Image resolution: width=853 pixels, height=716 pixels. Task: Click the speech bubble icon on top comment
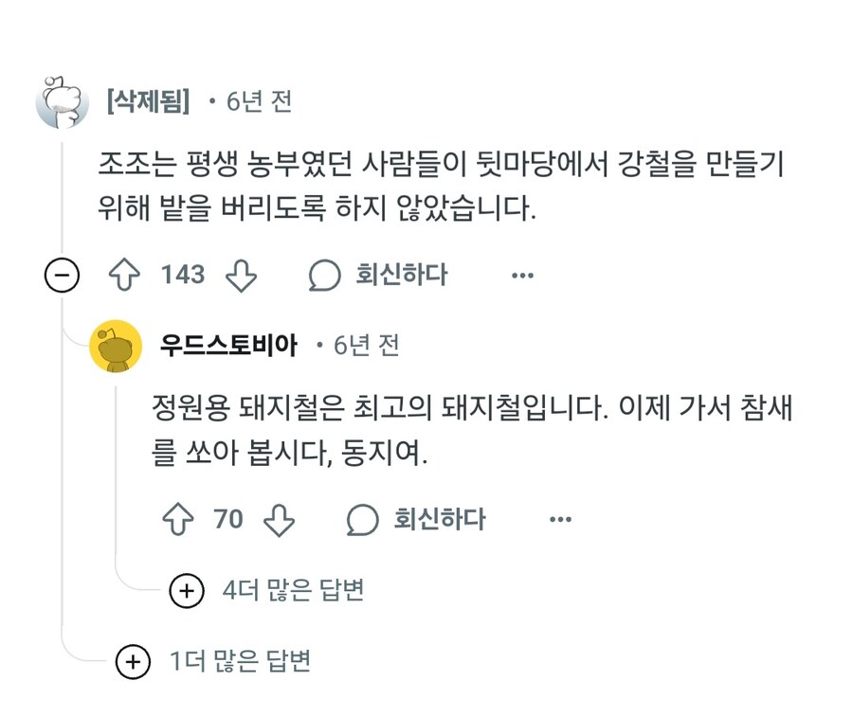coord(325,274)
